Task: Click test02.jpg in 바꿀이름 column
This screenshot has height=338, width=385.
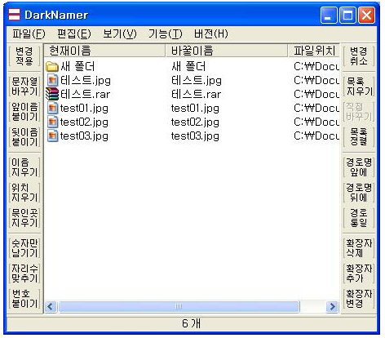Action: [x=195, y=122]
